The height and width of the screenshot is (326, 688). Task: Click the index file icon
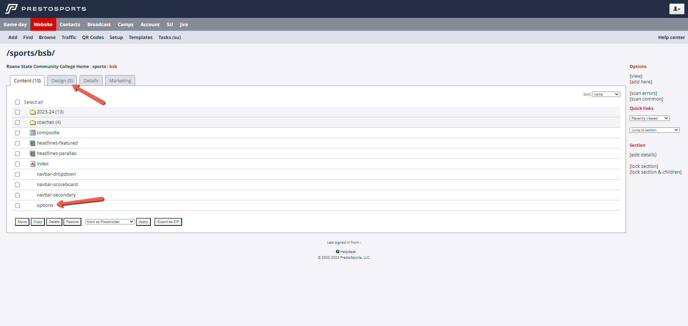33,164
